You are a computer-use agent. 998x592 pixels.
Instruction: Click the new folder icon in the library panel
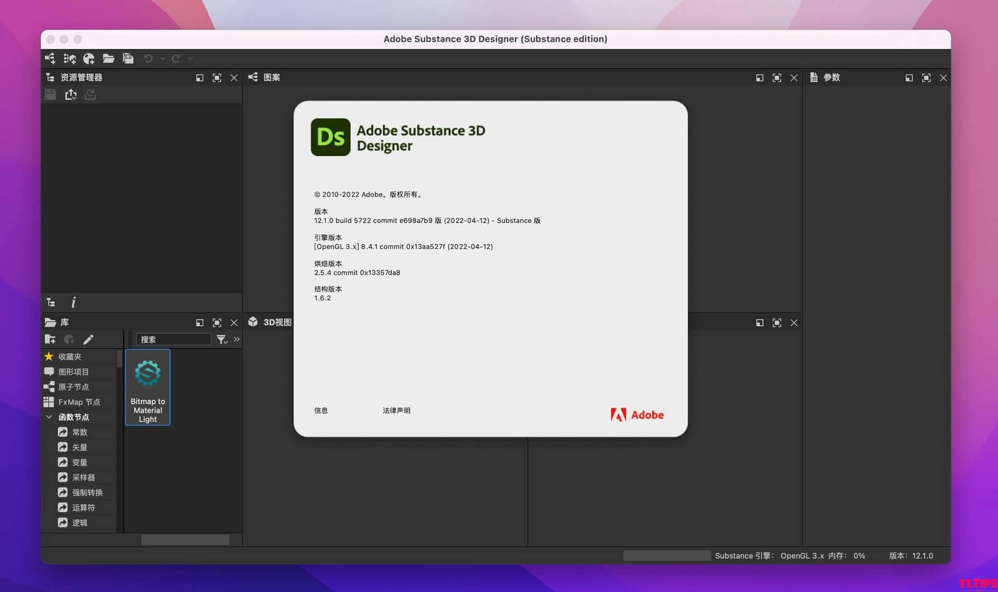(x=50, y=339)
